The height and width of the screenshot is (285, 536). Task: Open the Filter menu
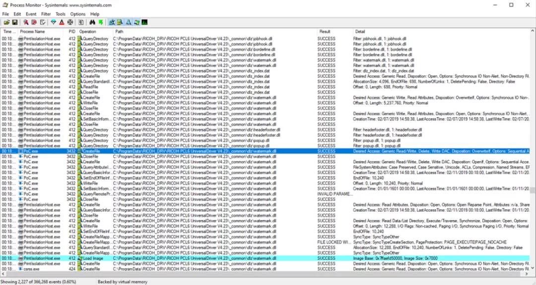(46, 14)
